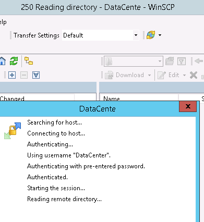204x222 pixels.
Task: Click the Download button
Action: tap(125, 75)
